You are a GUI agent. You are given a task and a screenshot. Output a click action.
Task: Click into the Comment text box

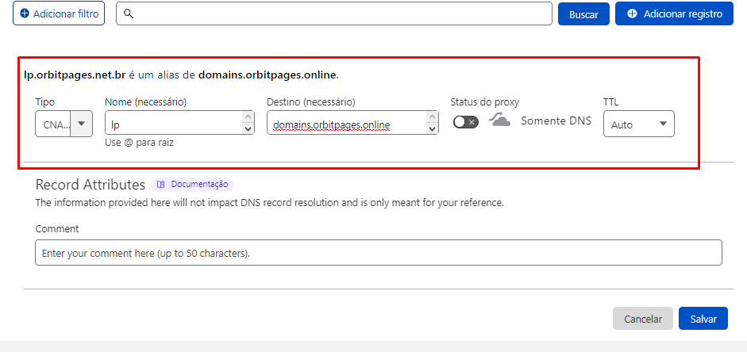[x=378, y=253]
